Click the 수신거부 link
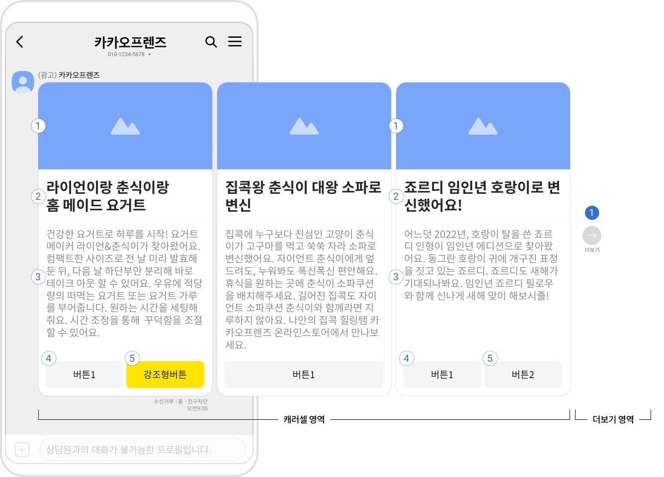Screen dimensions: 664x477 click(x=164, y=401)
